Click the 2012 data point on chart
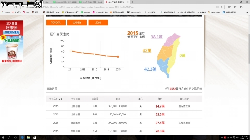The image size is (250, 140). (x=83, y=53)
